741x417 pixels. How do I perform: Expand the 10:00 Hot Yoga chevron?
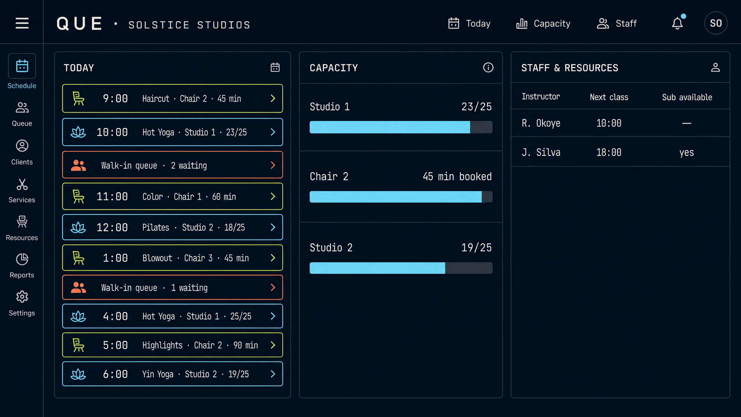click(x=273, y=132)
